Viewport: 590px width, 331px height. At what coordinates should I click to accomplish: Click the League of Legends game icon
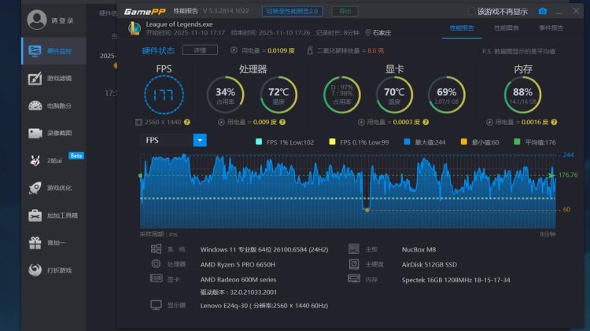[135, 28]
